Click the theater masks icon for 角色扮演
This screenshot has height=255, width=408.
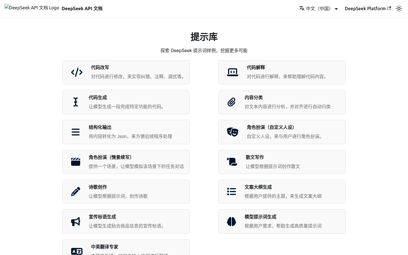coord(233,132)
